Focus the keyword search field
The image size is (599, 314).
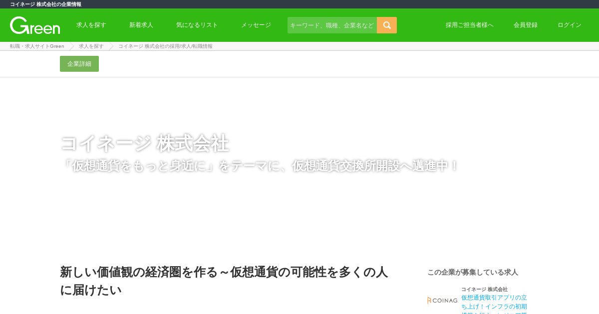(332, 25)
